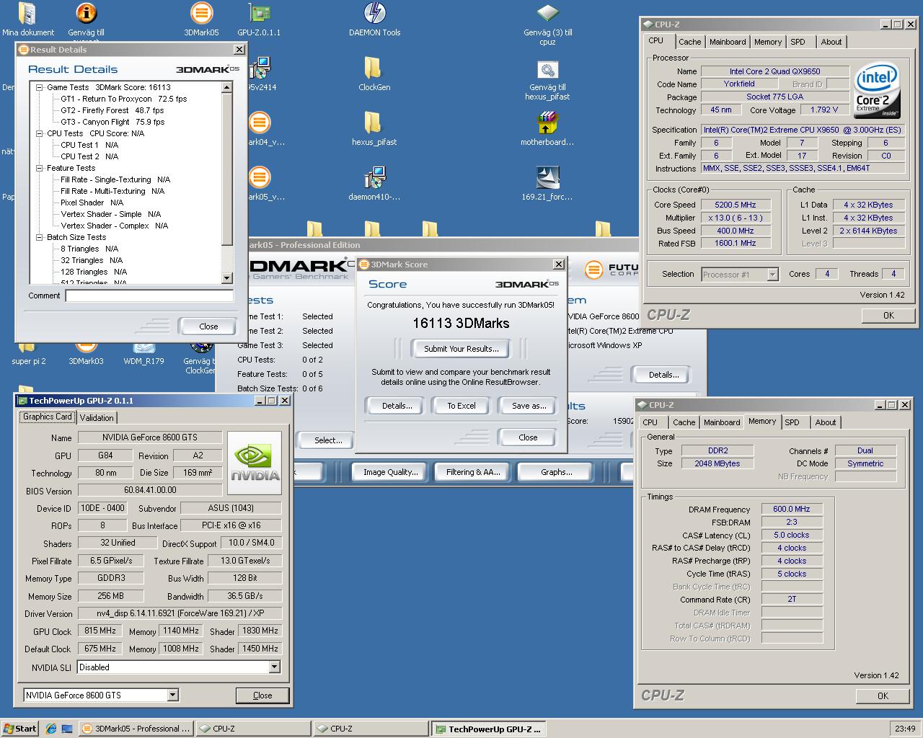Open the Memory tab in top CPU-Z window
This screenshot has height=738, width=923.
[767, 42]
